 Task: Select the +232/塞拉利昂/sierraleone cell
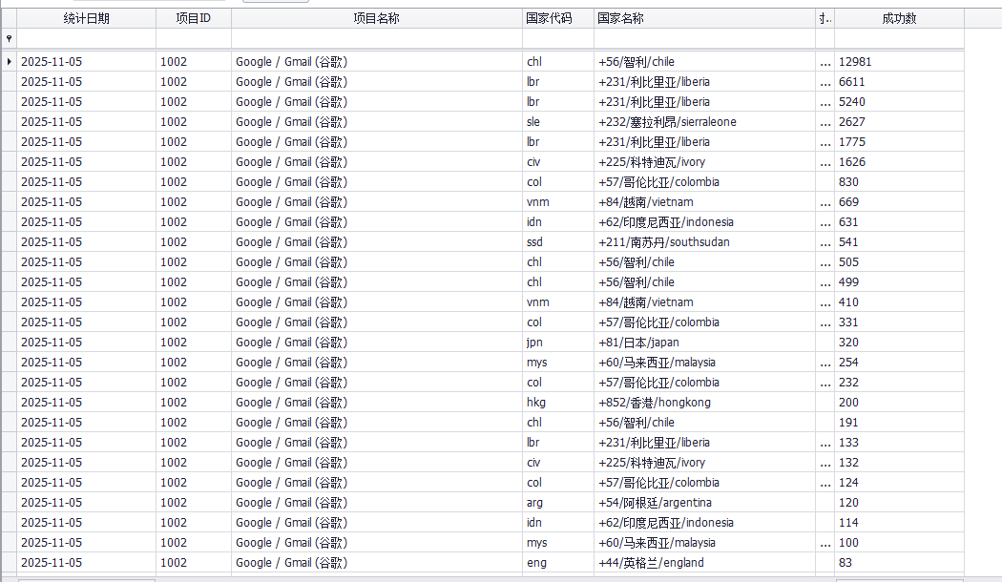point(705,122)
